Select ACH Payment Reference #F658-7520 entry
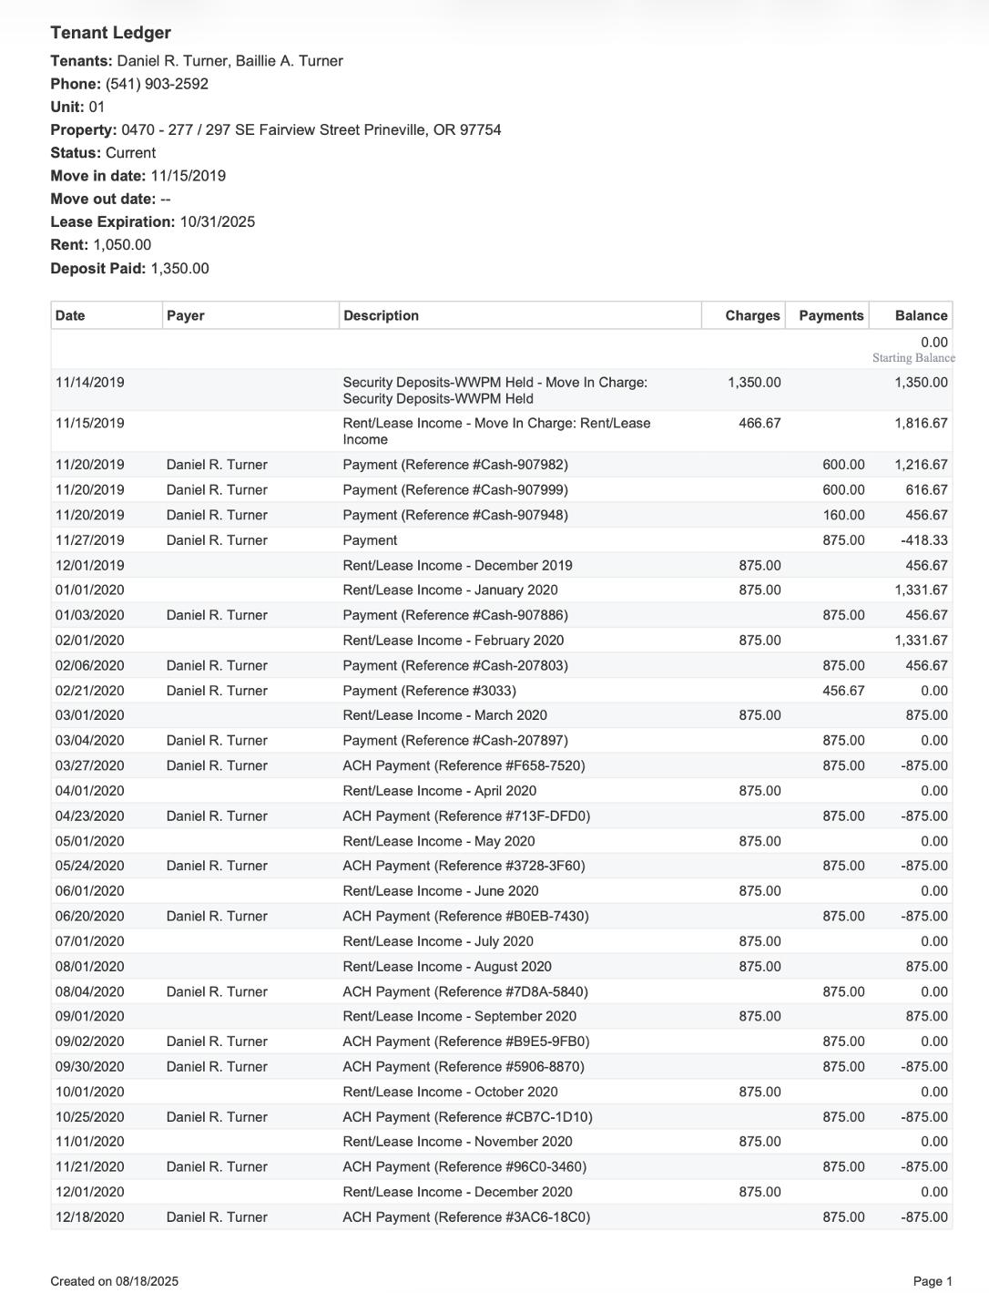This screenshot has height=1293, width=989. 464,765
